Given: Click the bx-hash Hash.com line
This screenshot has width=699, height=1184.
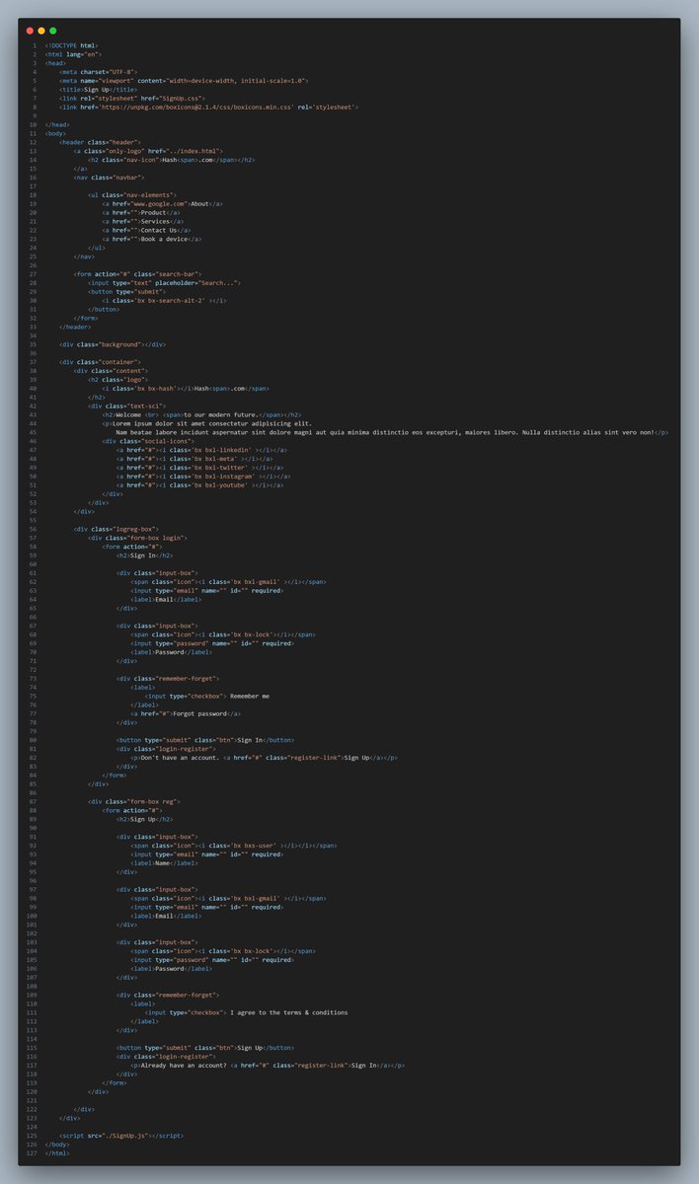Looking at the screenshot, I should 186,389.
